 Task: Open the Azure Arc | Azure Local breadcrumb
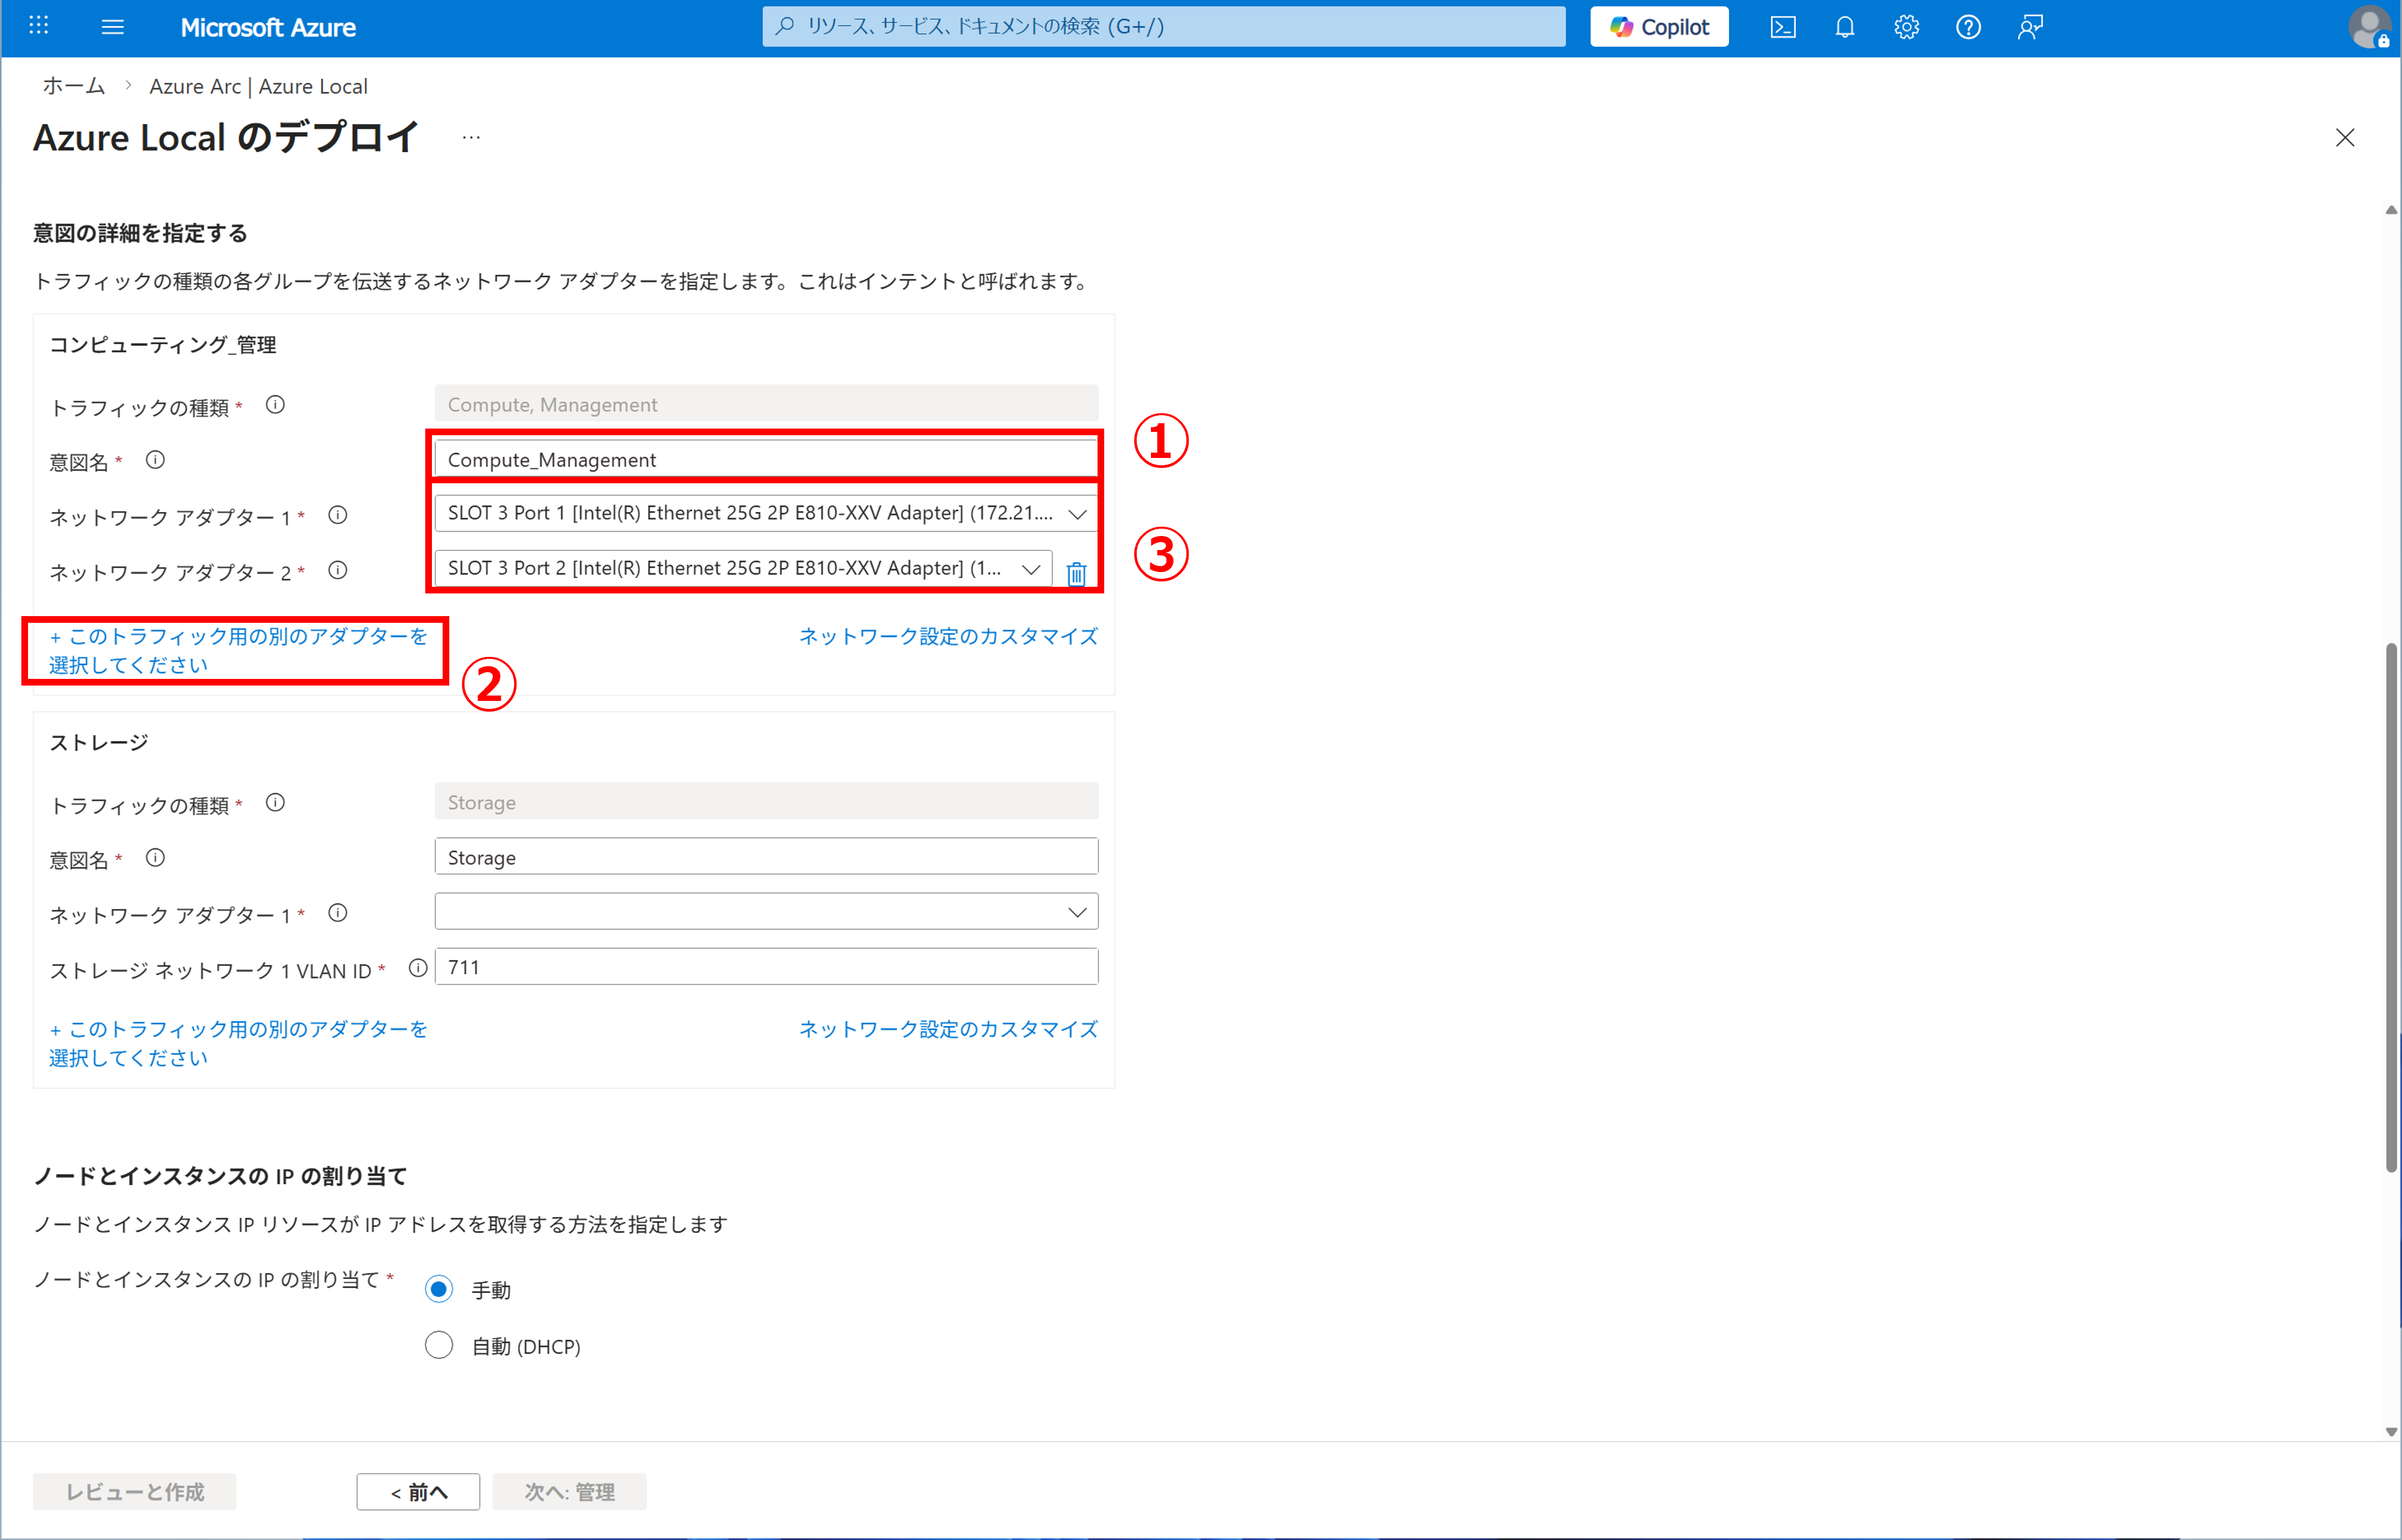(x=258, y=86)
